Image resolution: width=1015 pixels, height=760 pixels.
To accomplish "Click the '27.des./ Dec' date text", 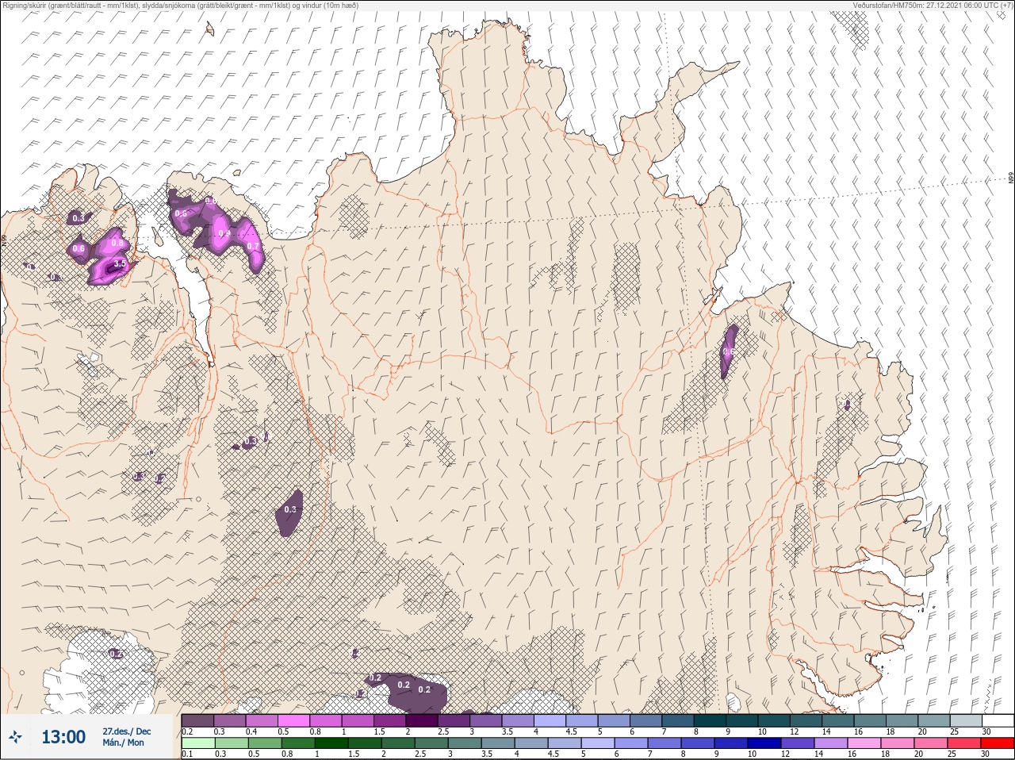I will point(127,731).
